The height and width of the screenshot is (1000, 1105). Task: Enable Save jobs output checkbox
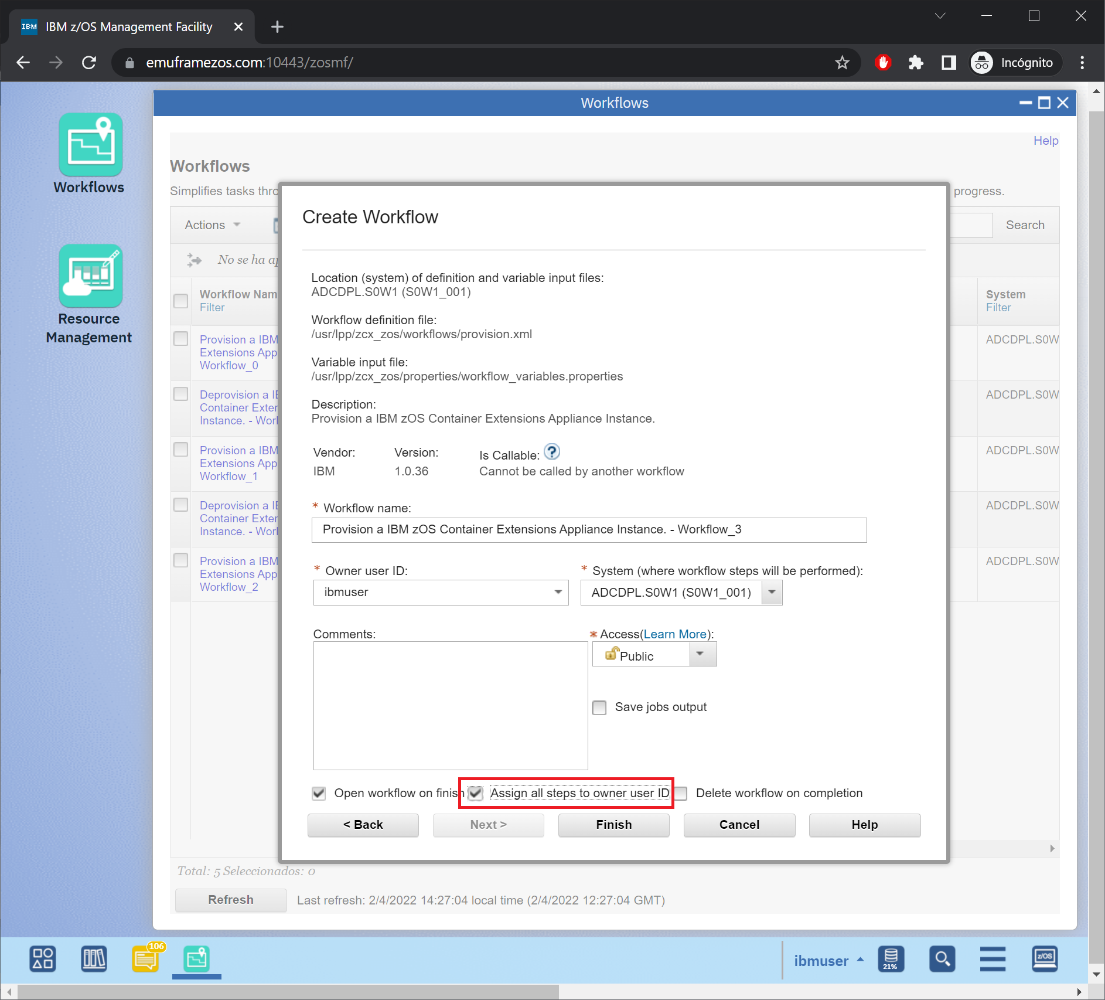pos(599,708)
